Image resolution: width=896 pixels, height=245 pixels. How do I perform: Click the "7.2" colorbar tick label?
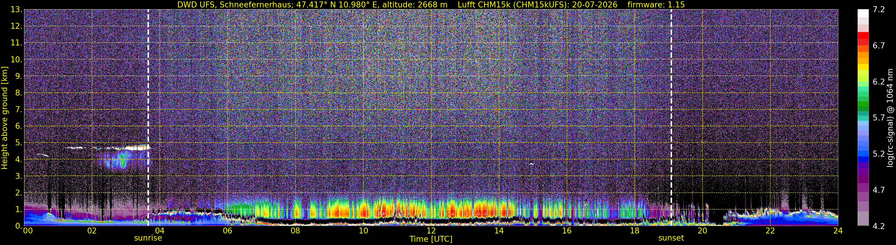click(879, 9)
